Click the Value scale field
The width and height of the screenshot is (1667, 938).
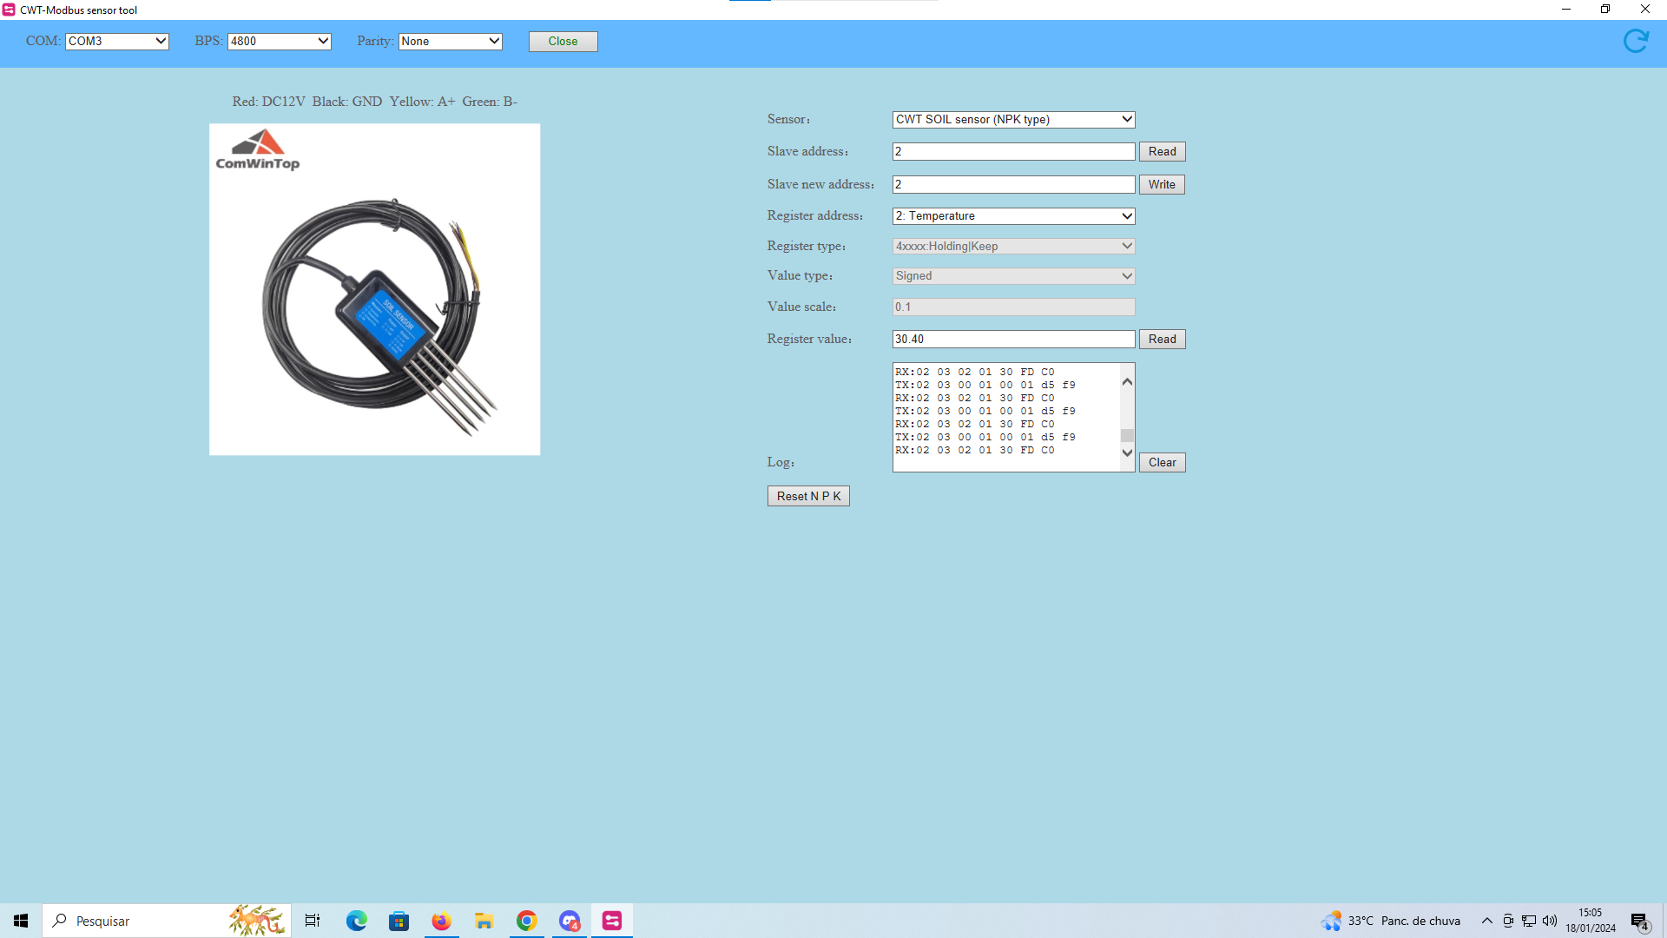(1013, 307)
